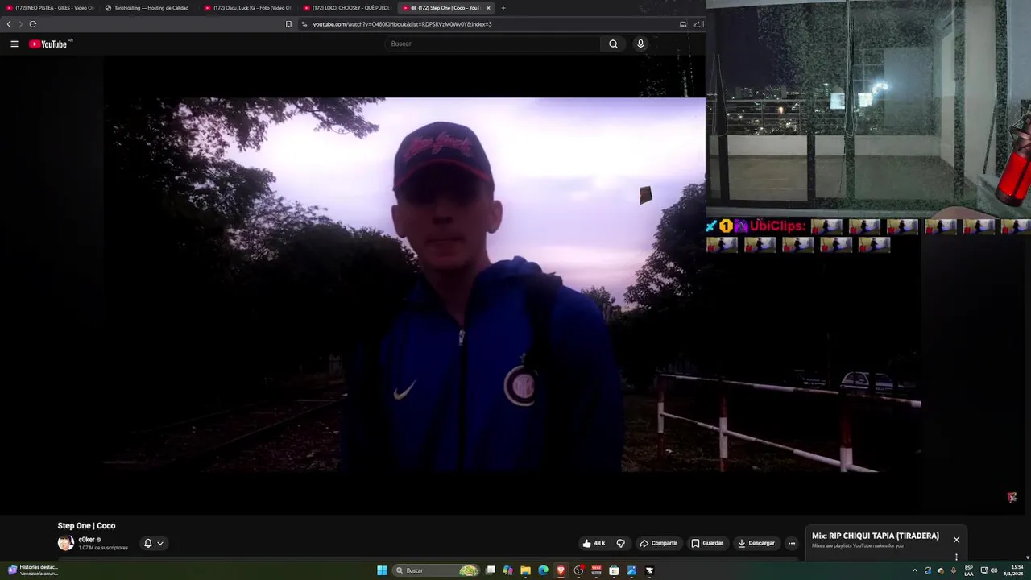Close the Step One | Coco tab
This screenshot has width=1031, height=580.
[488, 8]
